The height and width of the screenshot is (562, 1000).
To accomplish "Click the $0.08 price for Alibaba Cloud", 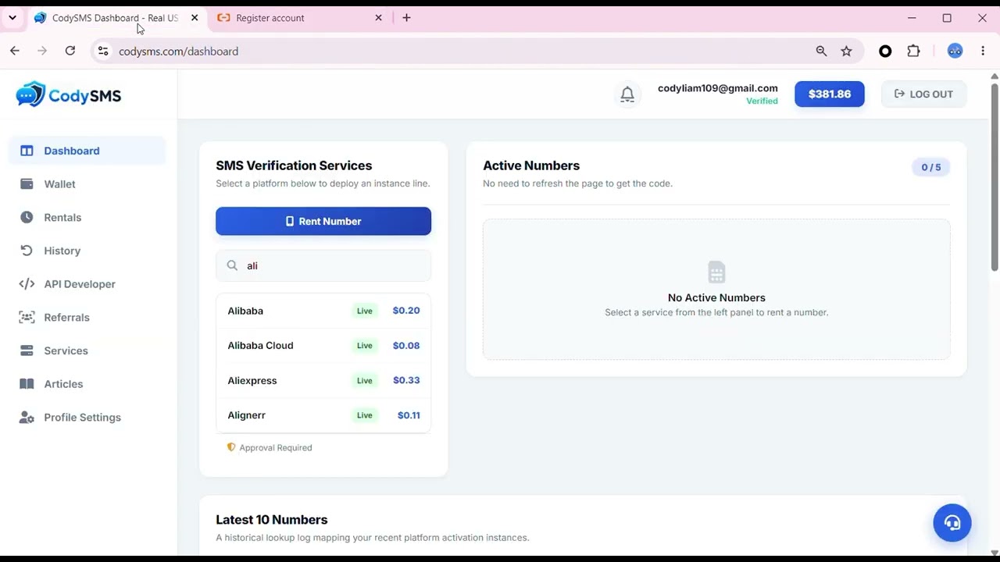I will 406,345.
